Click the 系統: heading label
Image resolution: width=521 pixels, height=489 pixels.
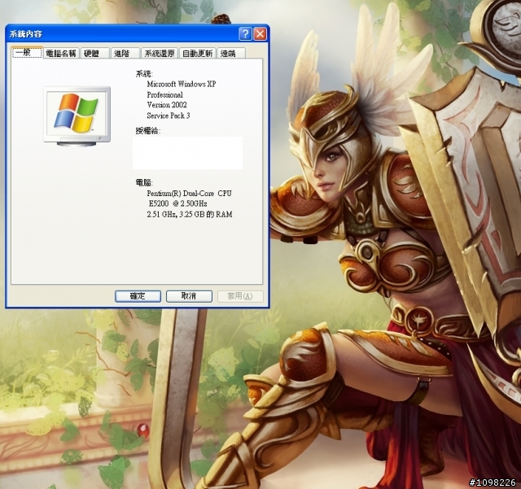[144, 74]
